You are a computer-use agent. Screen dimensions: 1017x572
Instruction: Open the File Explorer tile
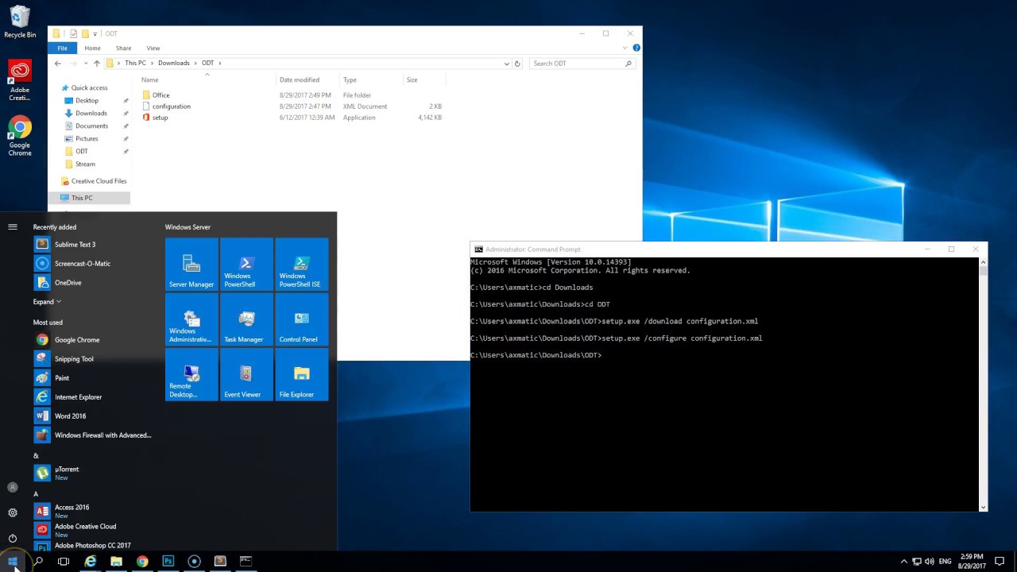click(x=302, y=374)
